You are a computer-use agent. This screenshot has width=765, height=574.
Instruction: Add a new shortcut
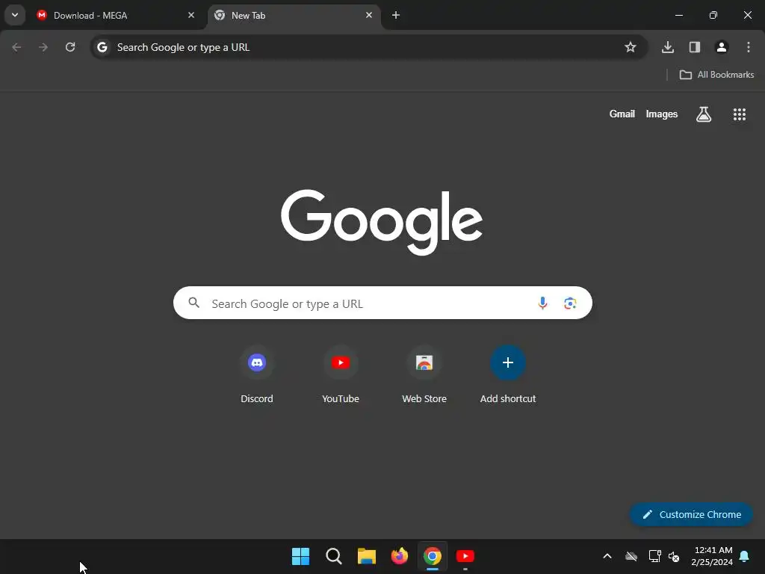tap(508, 375)
